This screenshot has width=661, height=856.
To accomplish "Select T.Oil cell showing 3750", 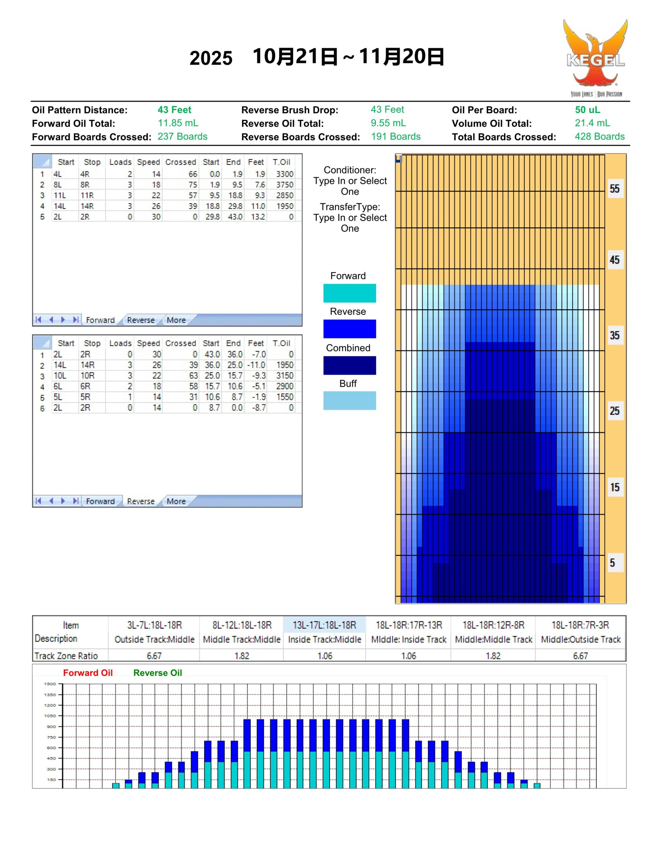I will point(285,185).
